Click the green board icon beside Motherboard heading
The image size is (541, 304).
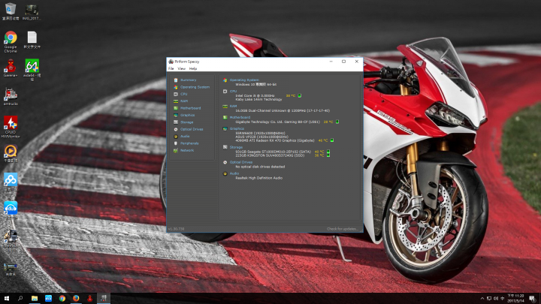pos(225,118)
